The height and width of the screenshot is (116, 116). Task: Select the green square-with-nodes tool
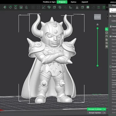point(104,7)
